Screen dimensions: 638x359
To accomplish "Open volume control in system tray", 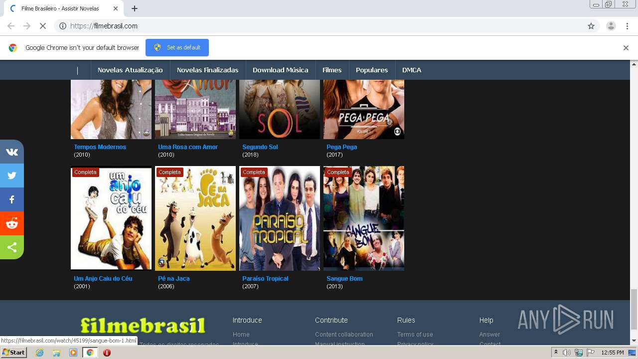I will (567, 353).
